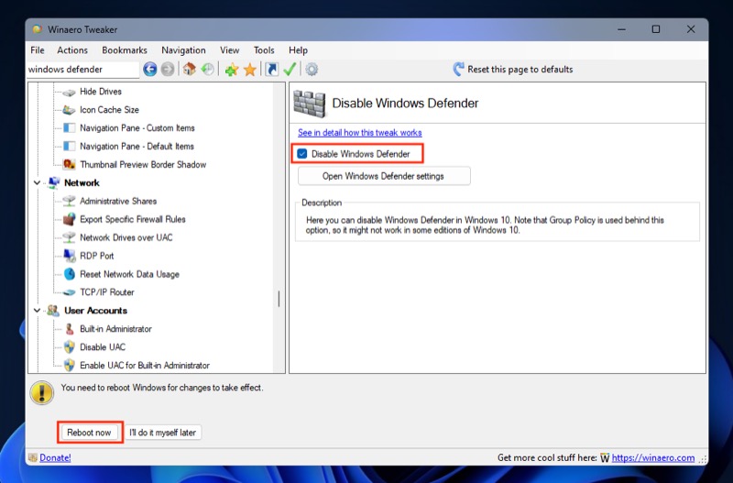Open the View menu
This screenshot has height=483, width=733.
tap(230, 50)
